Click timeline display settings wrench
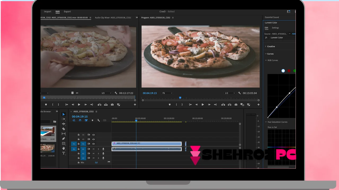339x190 pixels. click(99, 120)
